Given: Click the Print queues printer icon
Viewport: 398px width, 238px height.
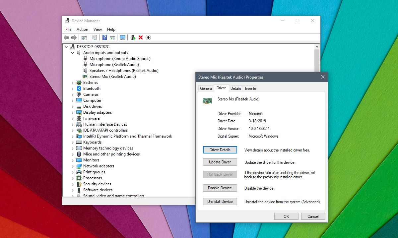Looking at the screenshot, I should [x=79, y=172].
